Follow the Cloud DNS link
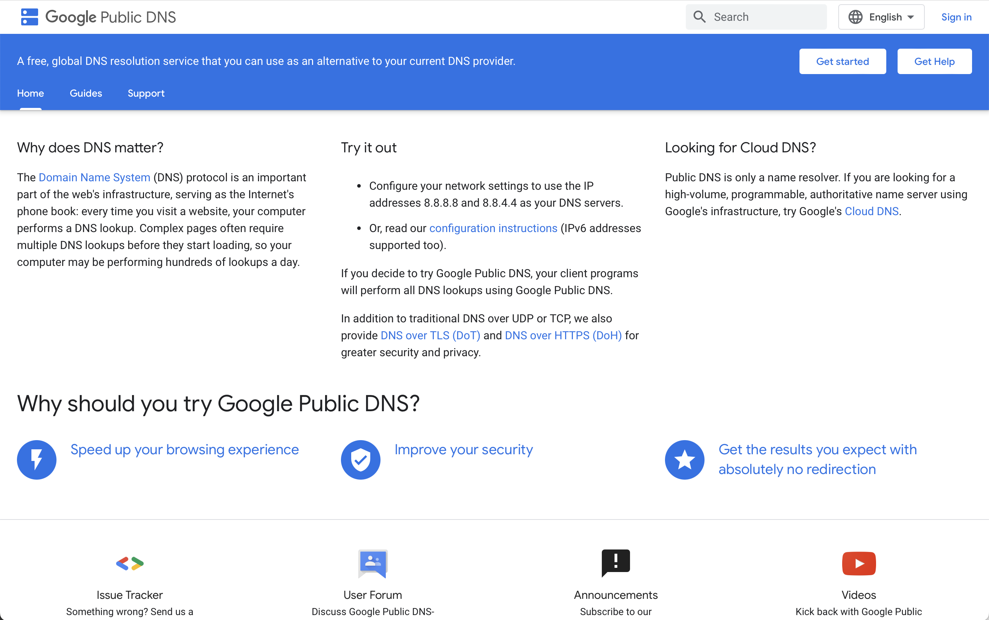 point(870,211)
